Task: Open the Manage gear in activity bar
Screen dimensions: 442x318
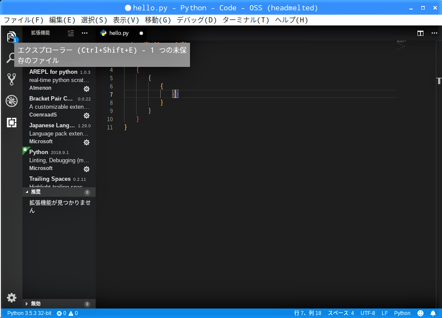Action: click(12, 298)
